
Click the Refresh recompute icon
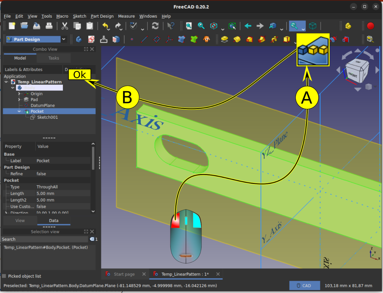(x=155, y=26)
